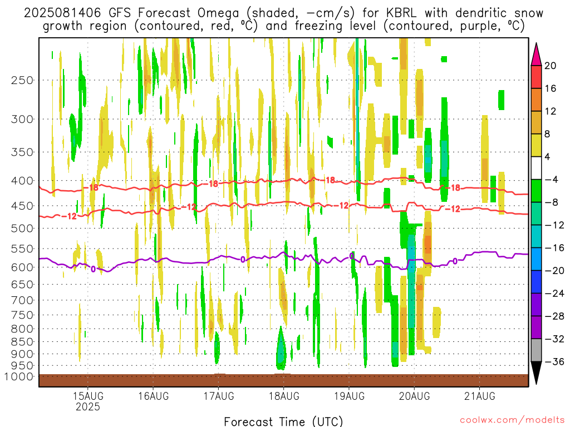Click the 550 pressure level label

[22, 249]
